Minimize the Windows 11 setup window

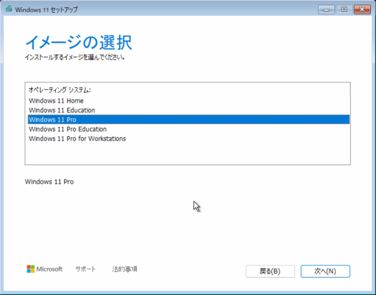pyautogui.click(x=326, y=10)
